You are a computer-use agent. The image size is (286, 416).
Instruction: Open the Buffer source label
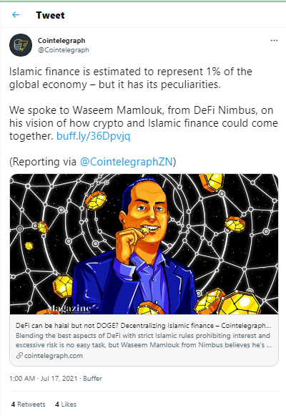[92, 378]
